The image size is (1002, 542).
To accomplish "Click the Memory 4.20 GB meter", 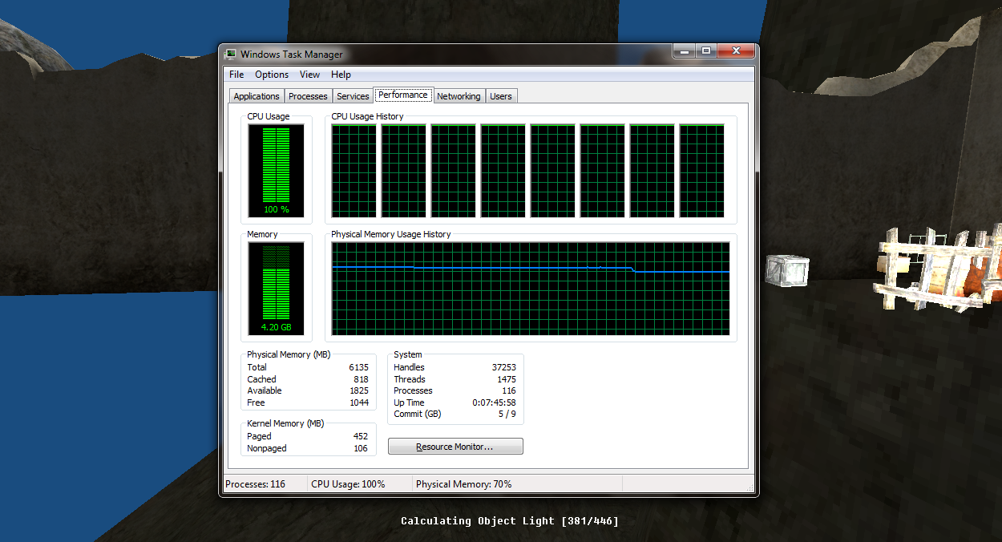I will 277,288.
